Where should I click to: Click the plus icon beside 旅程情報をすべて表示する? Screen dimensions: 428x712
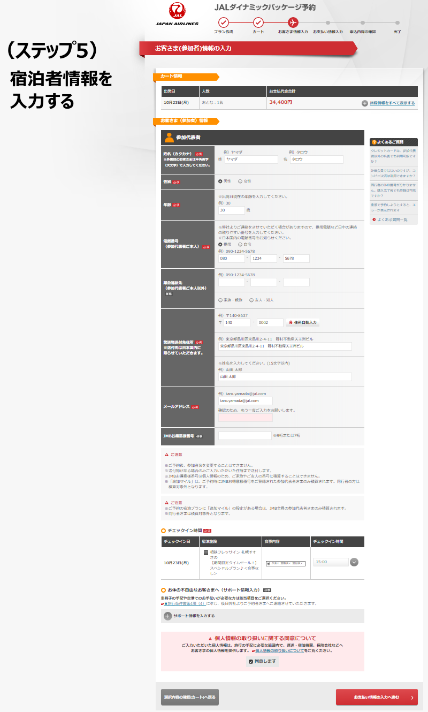tap(365, 103)
